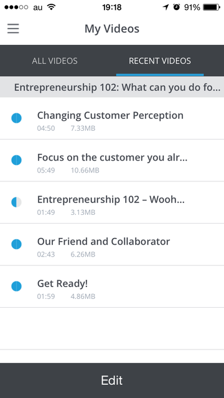
Task: Select the RECENT VIDEOS tab
Action: 160,61
